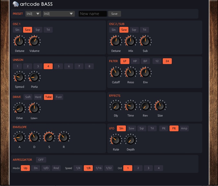
Task: Set unison voices to 5
Action: coord(58,66)
